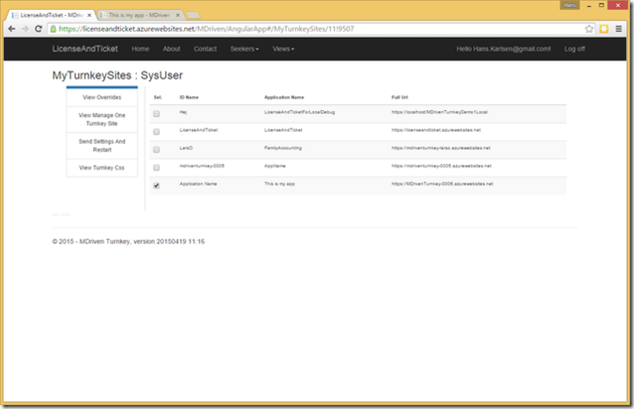Switch to the 'This is my app - MDriven' tab

pyautogui.click(x=139, y=15)
